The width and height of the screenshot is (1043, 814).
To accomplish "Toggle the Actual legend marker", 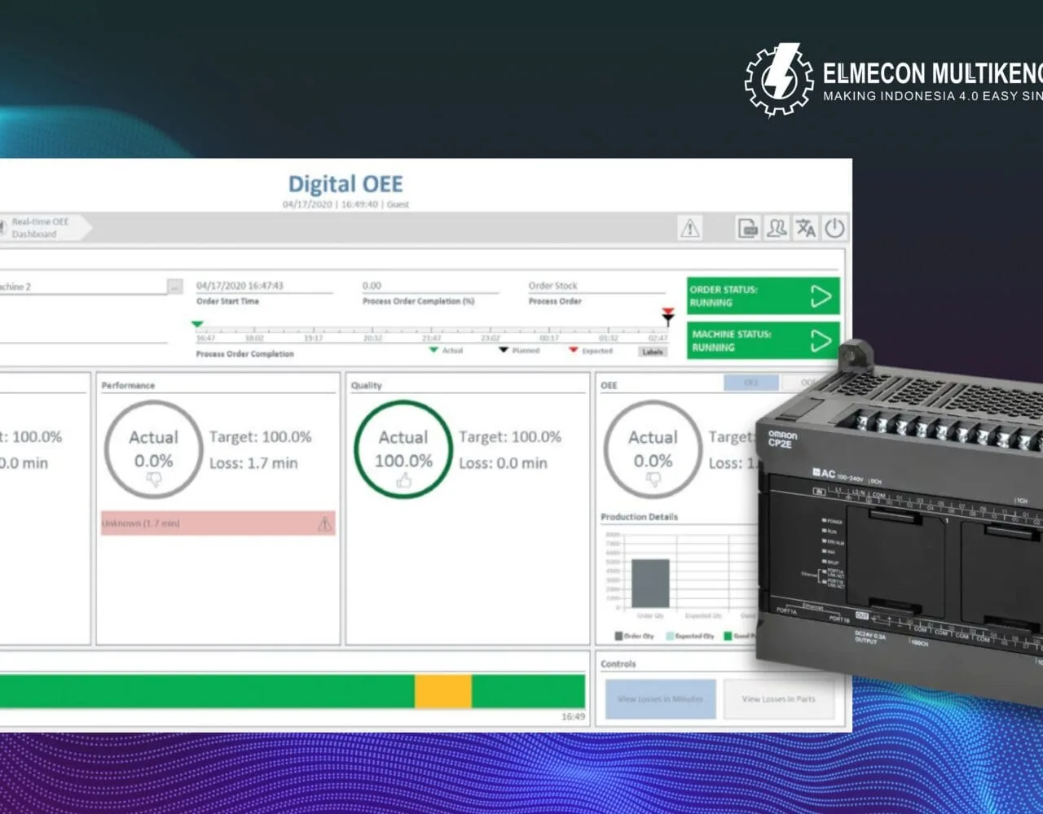I will coord(432,351).
